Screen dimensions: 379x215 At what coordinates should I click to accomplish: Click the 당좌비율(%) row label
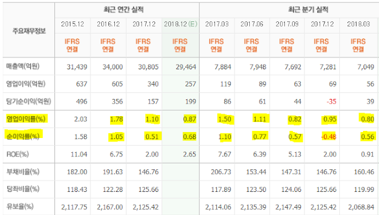click(x=23, y=189)
